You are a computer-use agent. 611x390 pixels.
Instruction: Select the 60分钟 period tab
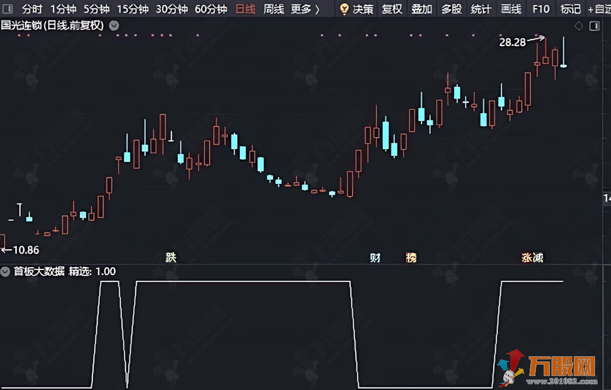pos(211,9)
